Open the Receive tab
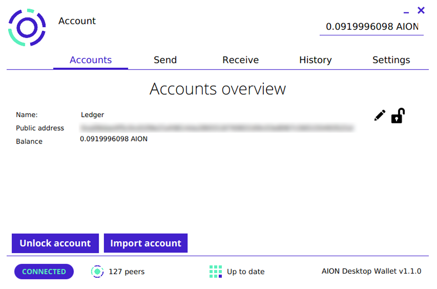The height and width of the screenshot is (289, 437). pos(240,60)
